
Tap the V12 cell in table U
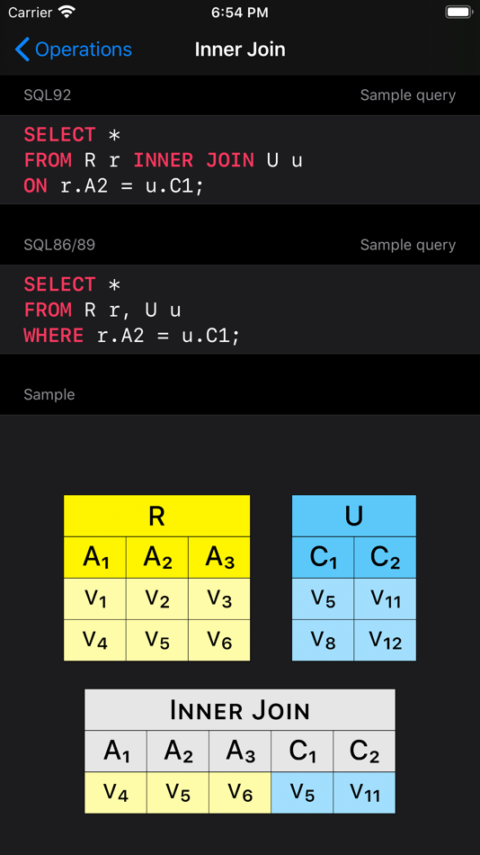coord(386,640)
